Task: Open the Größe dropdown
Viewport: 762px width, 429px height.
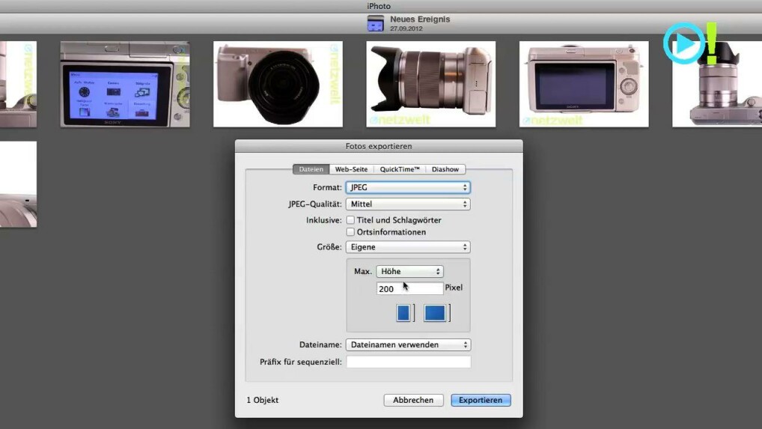Action: point(408,247)
